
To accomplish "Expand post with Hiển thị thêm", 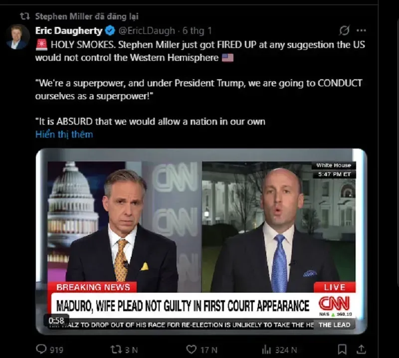I will tap(64, 134).
